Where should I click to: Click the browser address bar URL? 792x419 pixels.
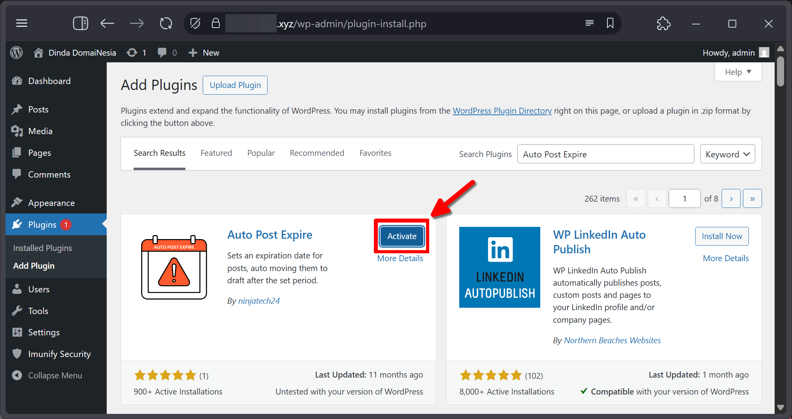pyautogui.click(x=352, y=24)
